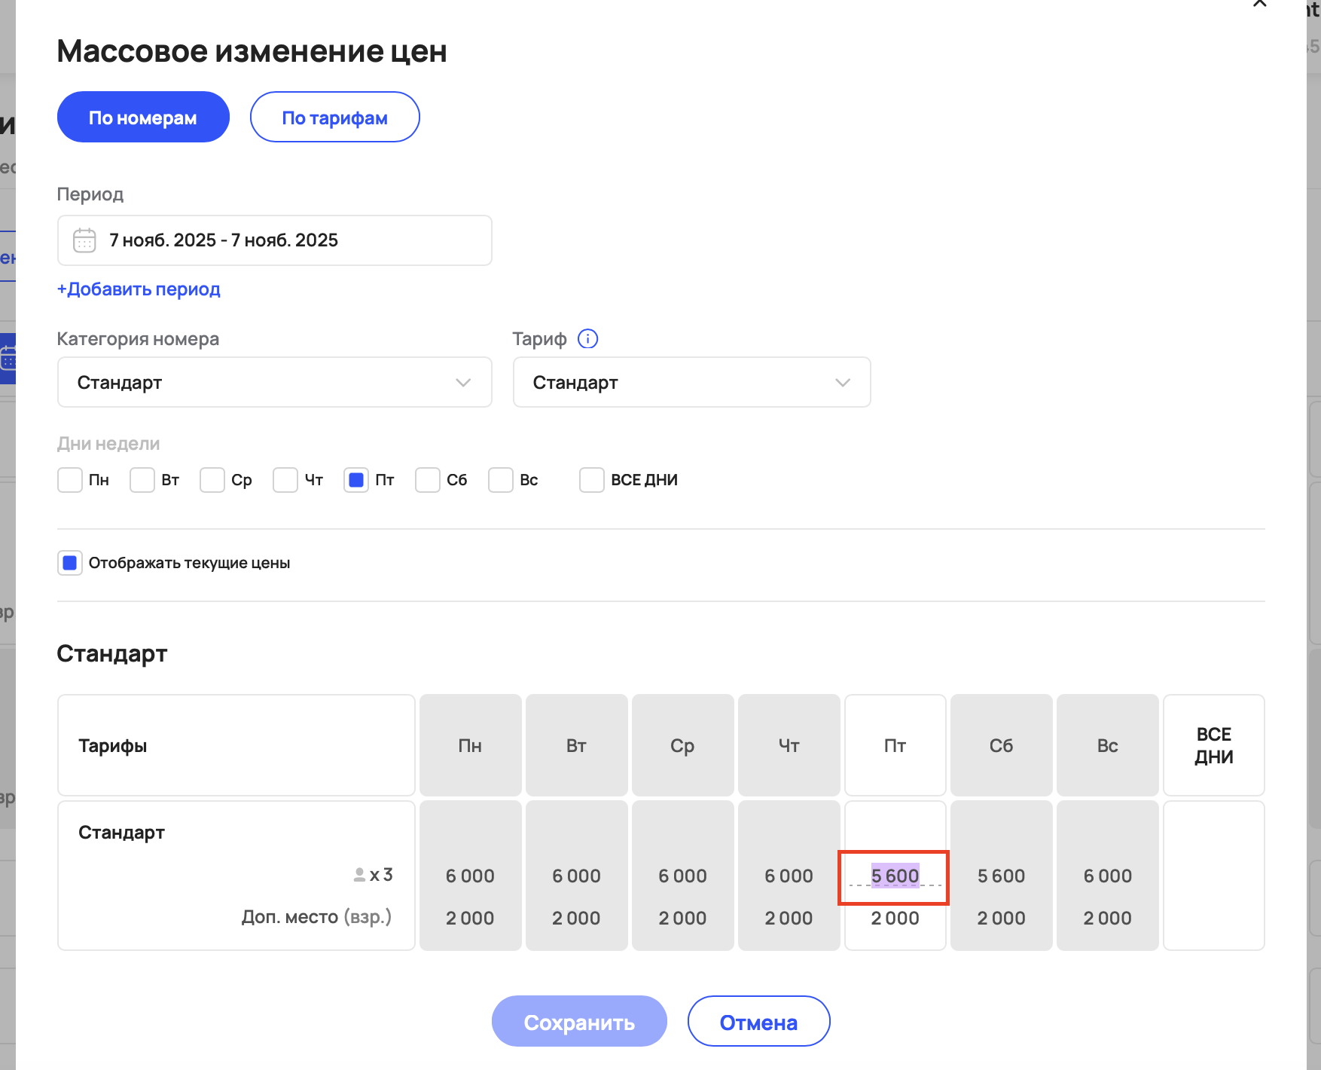The height and width of the screenshot is (1070, 1321).
Task: Select the По номерам tab
Action: [x=143, y=118]
